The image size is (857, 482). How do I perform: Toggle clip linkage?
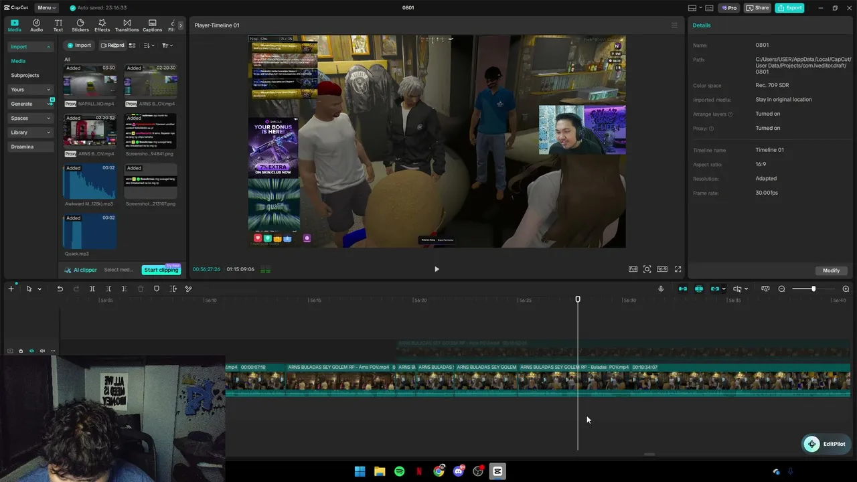click(715, 289)
